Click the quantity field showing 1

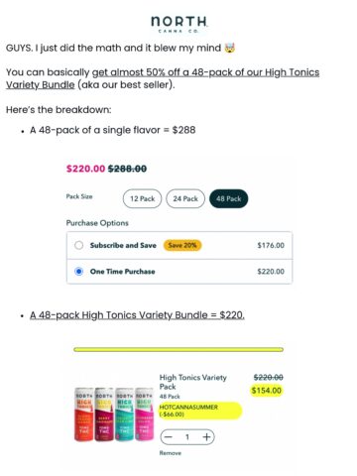pyautogui.click(x=187, y=437)
